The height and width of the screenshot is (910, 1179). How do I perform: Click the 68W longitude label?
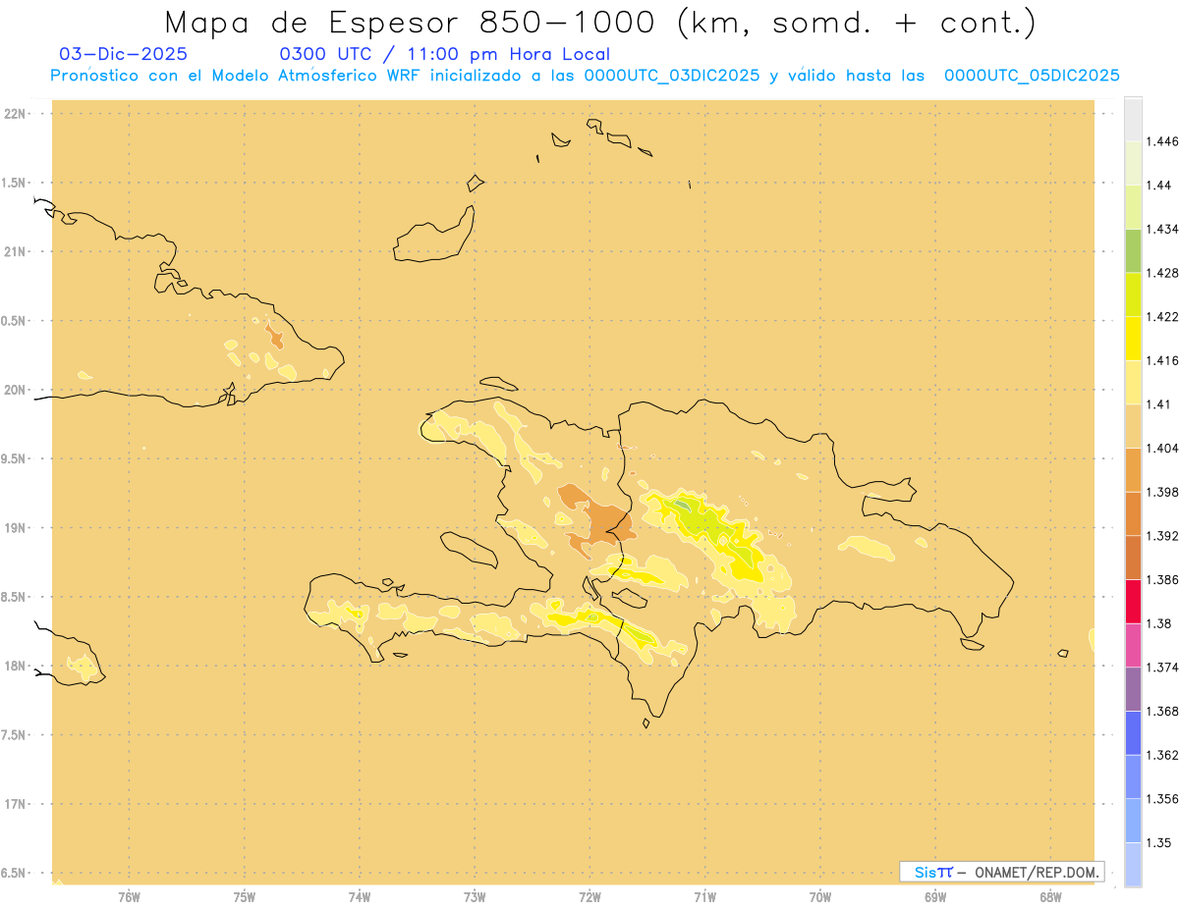point(1050,896)
